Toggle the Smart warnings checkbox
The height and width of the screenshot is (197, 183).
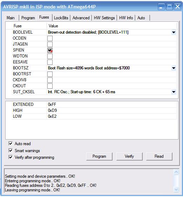click(11, 150)
